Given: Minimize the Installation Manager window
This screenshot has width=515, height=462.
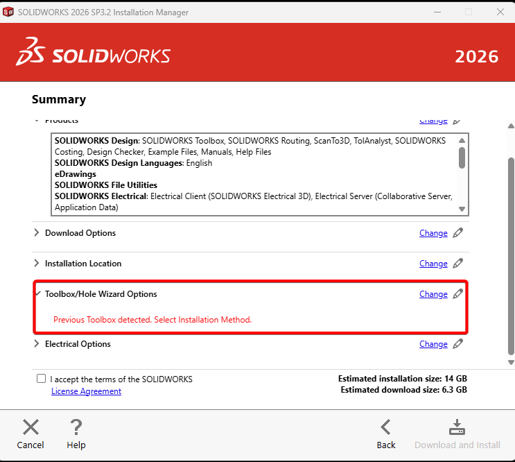Looking at the screenshot, I should tap(437, 12).
